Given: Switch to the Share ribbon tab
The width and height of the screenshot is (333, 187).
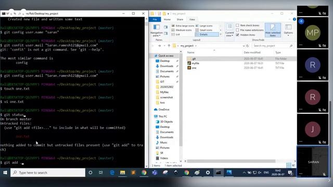Looking at the screenshot, I should (x=180, y=20).
